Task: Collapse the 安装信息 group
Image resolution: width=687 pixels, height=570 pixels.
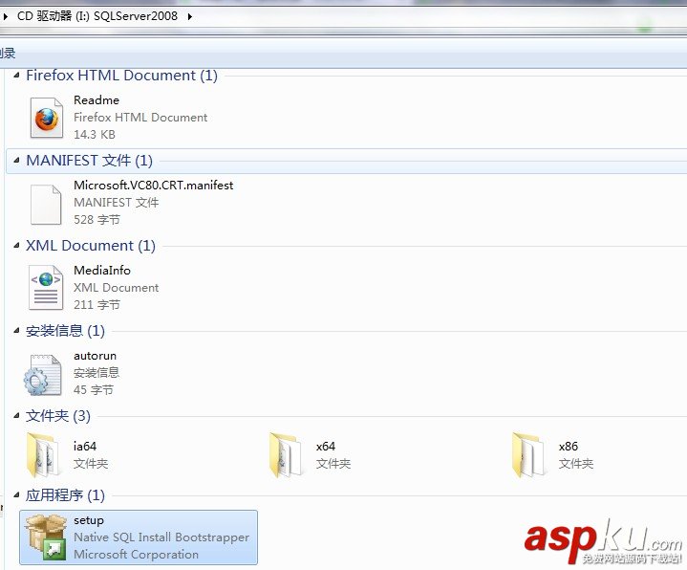Action: 16,331
